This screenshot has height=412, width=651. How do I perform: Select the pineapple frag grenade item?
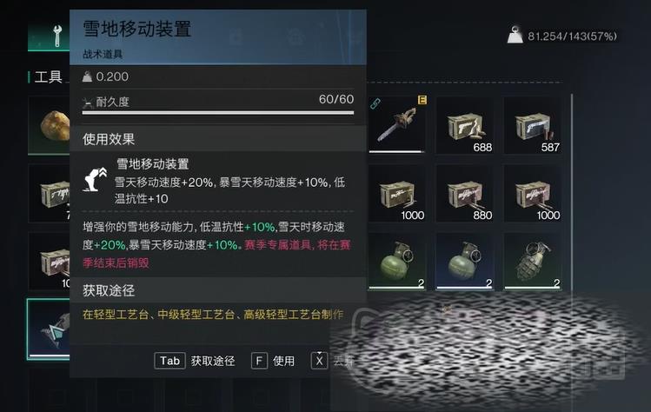[533, 261]
